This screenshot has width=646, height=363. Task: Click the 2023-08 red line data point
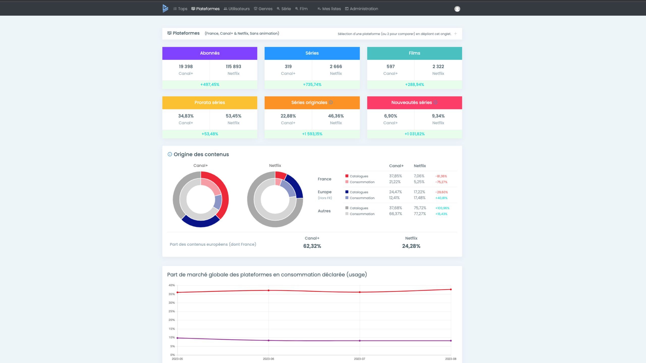(x=451, y=289)
